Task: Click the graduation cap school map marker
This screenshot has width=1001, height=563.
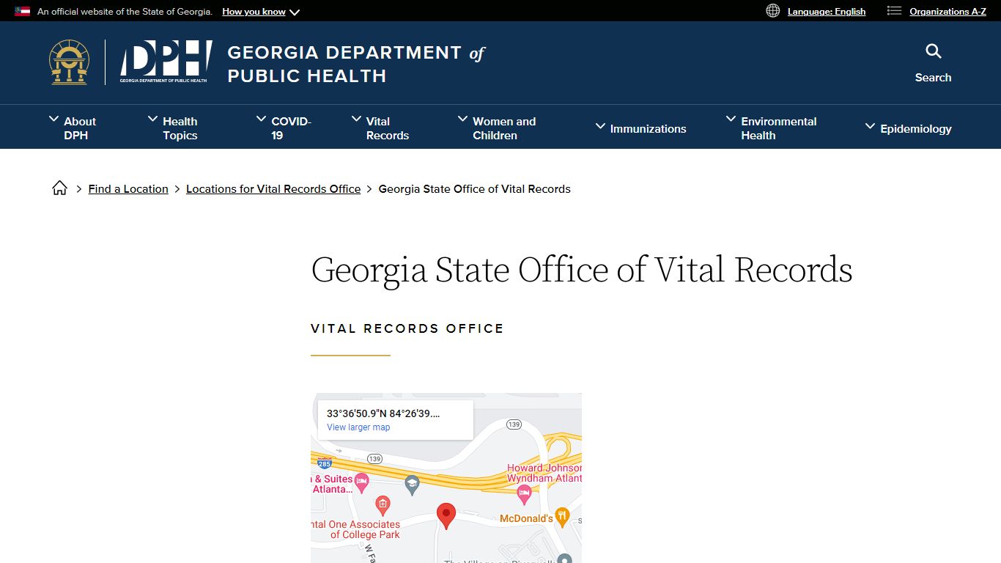Action: (412, 483)
